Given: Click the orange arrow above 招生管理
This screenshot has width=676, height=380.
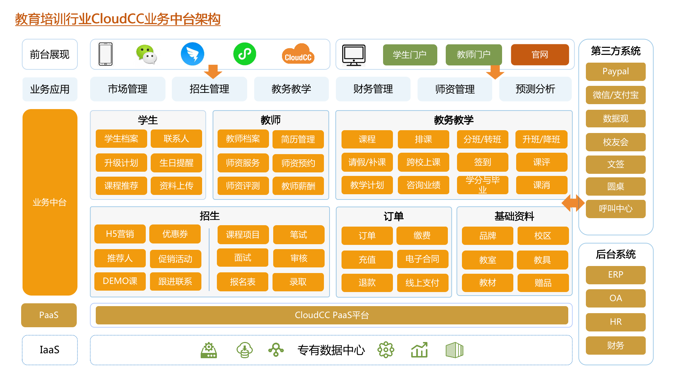Looking at the screenshot, I should click(213, 71).
